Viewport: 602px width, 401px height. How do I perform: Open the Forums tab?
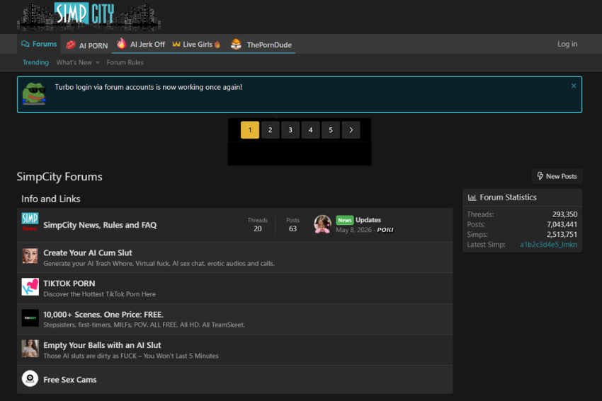(x=39, y=44)
